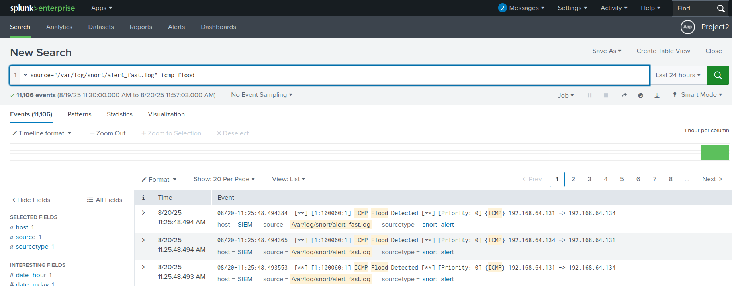The image size is (732, 286).
Task: Open the Save As dropdown
Action: pyautogui.click(x=607, y=51)
